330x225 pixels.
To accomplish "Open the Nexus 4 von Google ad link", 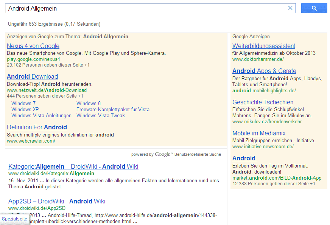I will tap(33, 46).
